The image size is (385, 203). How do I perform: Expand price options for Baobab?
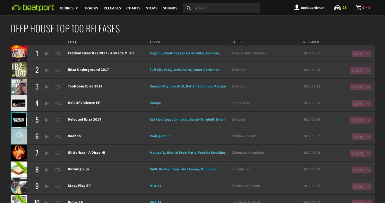coord(369,137)
